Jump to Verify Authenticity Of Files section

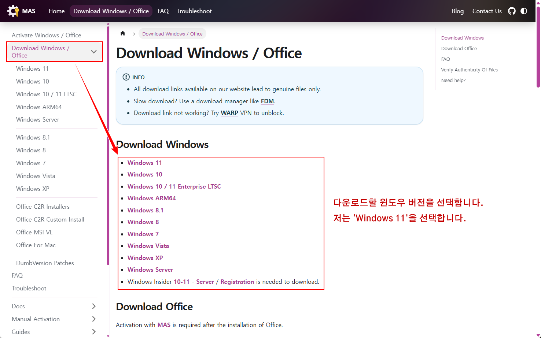click(x=470, y=70)
